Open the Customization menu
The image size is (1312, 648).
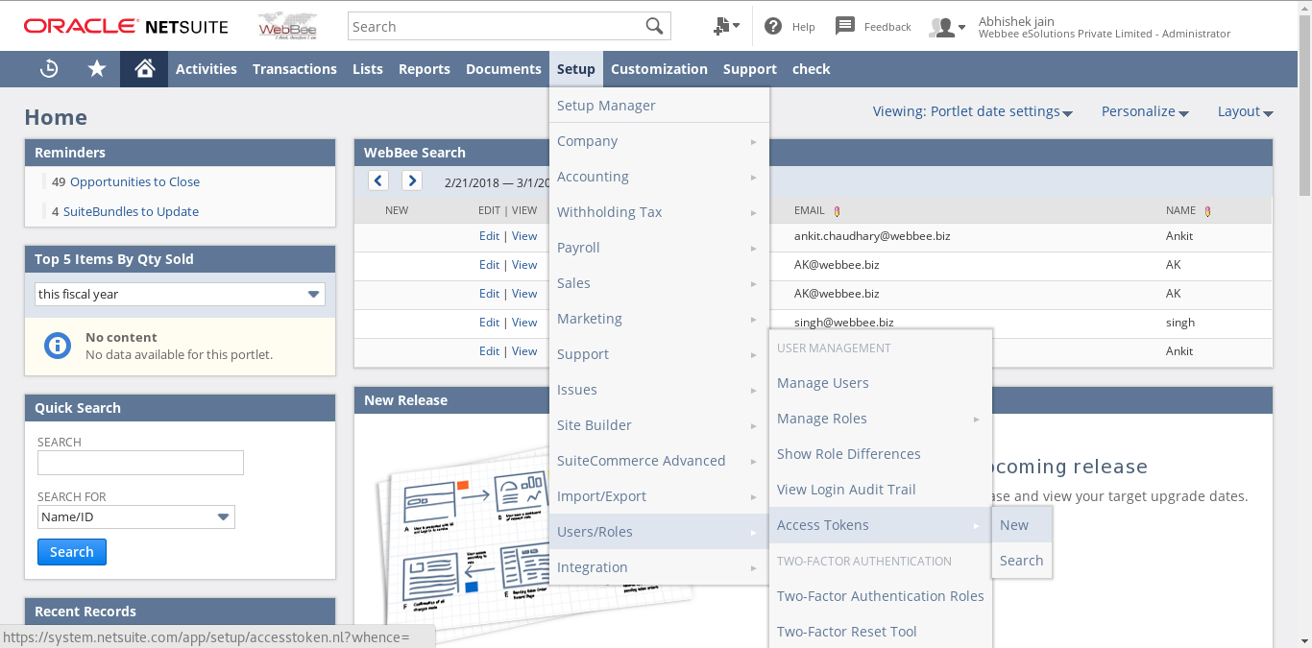point(659,69)
